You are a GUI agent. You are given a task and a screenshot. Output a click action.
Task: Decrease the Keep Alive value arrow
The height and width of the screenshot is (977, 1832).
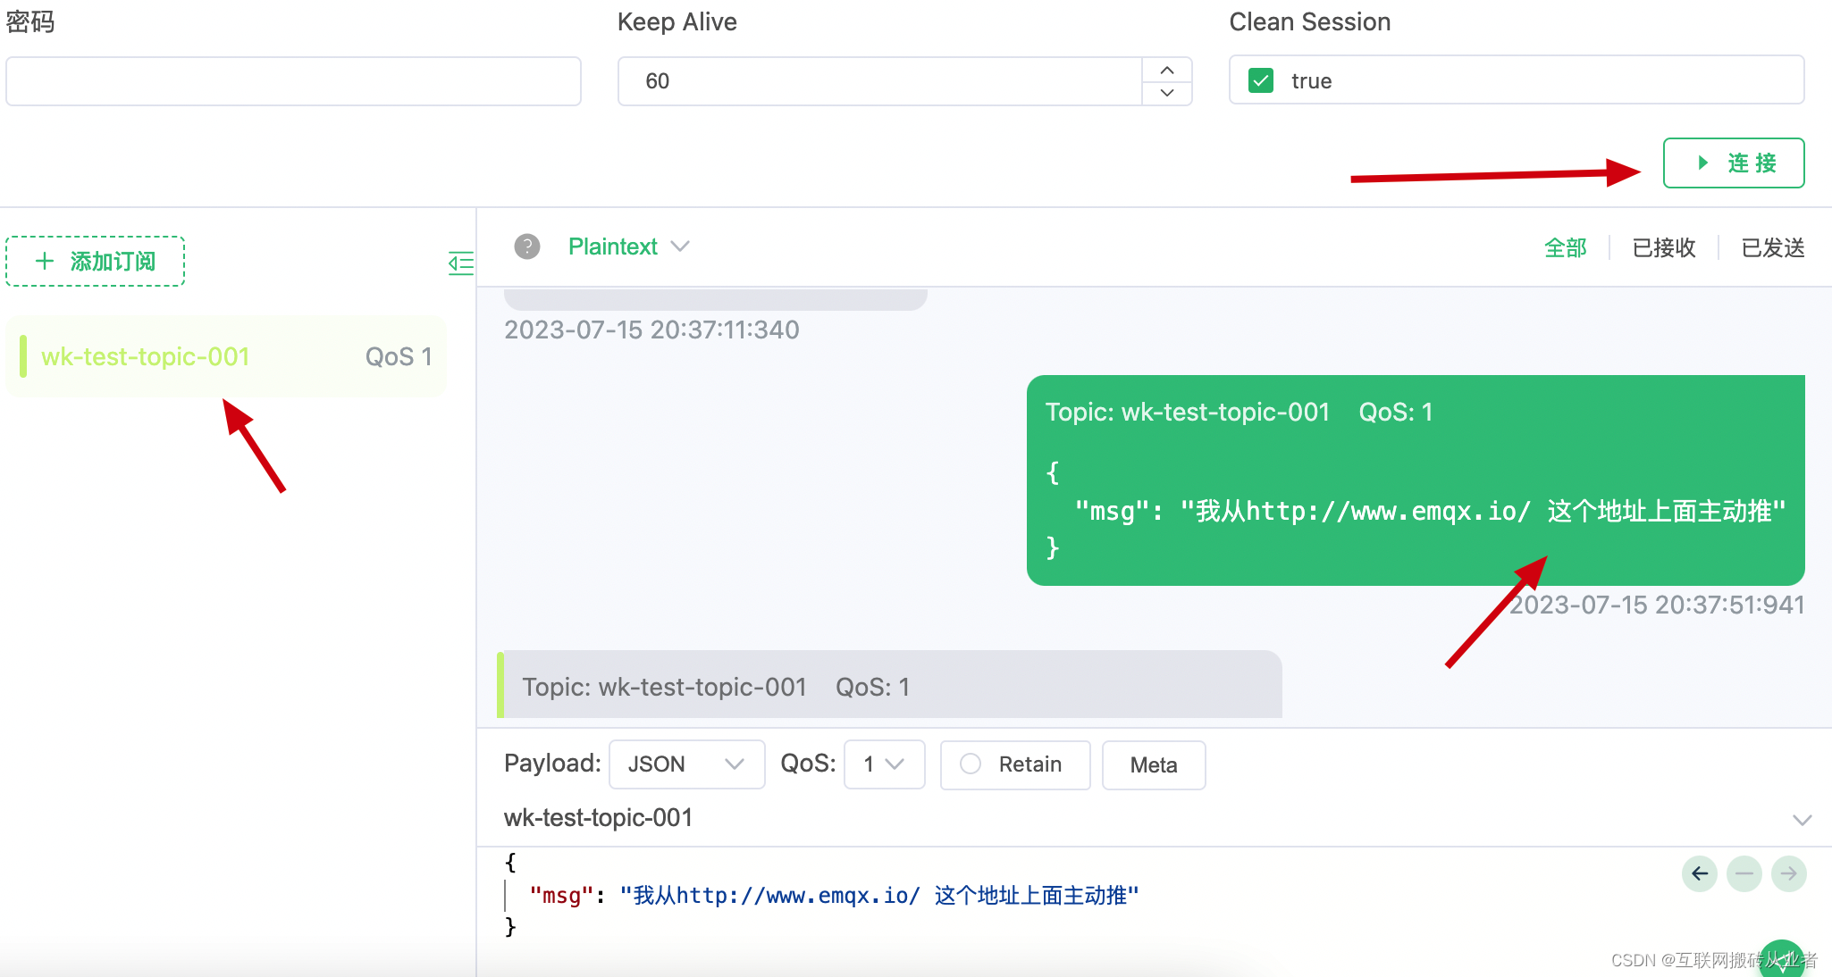coord(1166,93)
